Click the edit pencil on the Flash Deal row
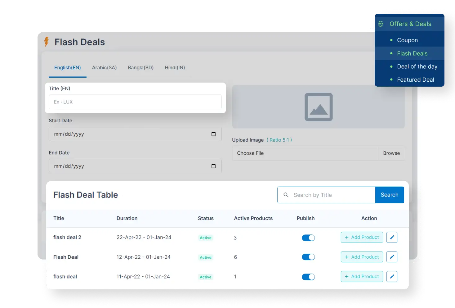 click(x=392, y=257)
